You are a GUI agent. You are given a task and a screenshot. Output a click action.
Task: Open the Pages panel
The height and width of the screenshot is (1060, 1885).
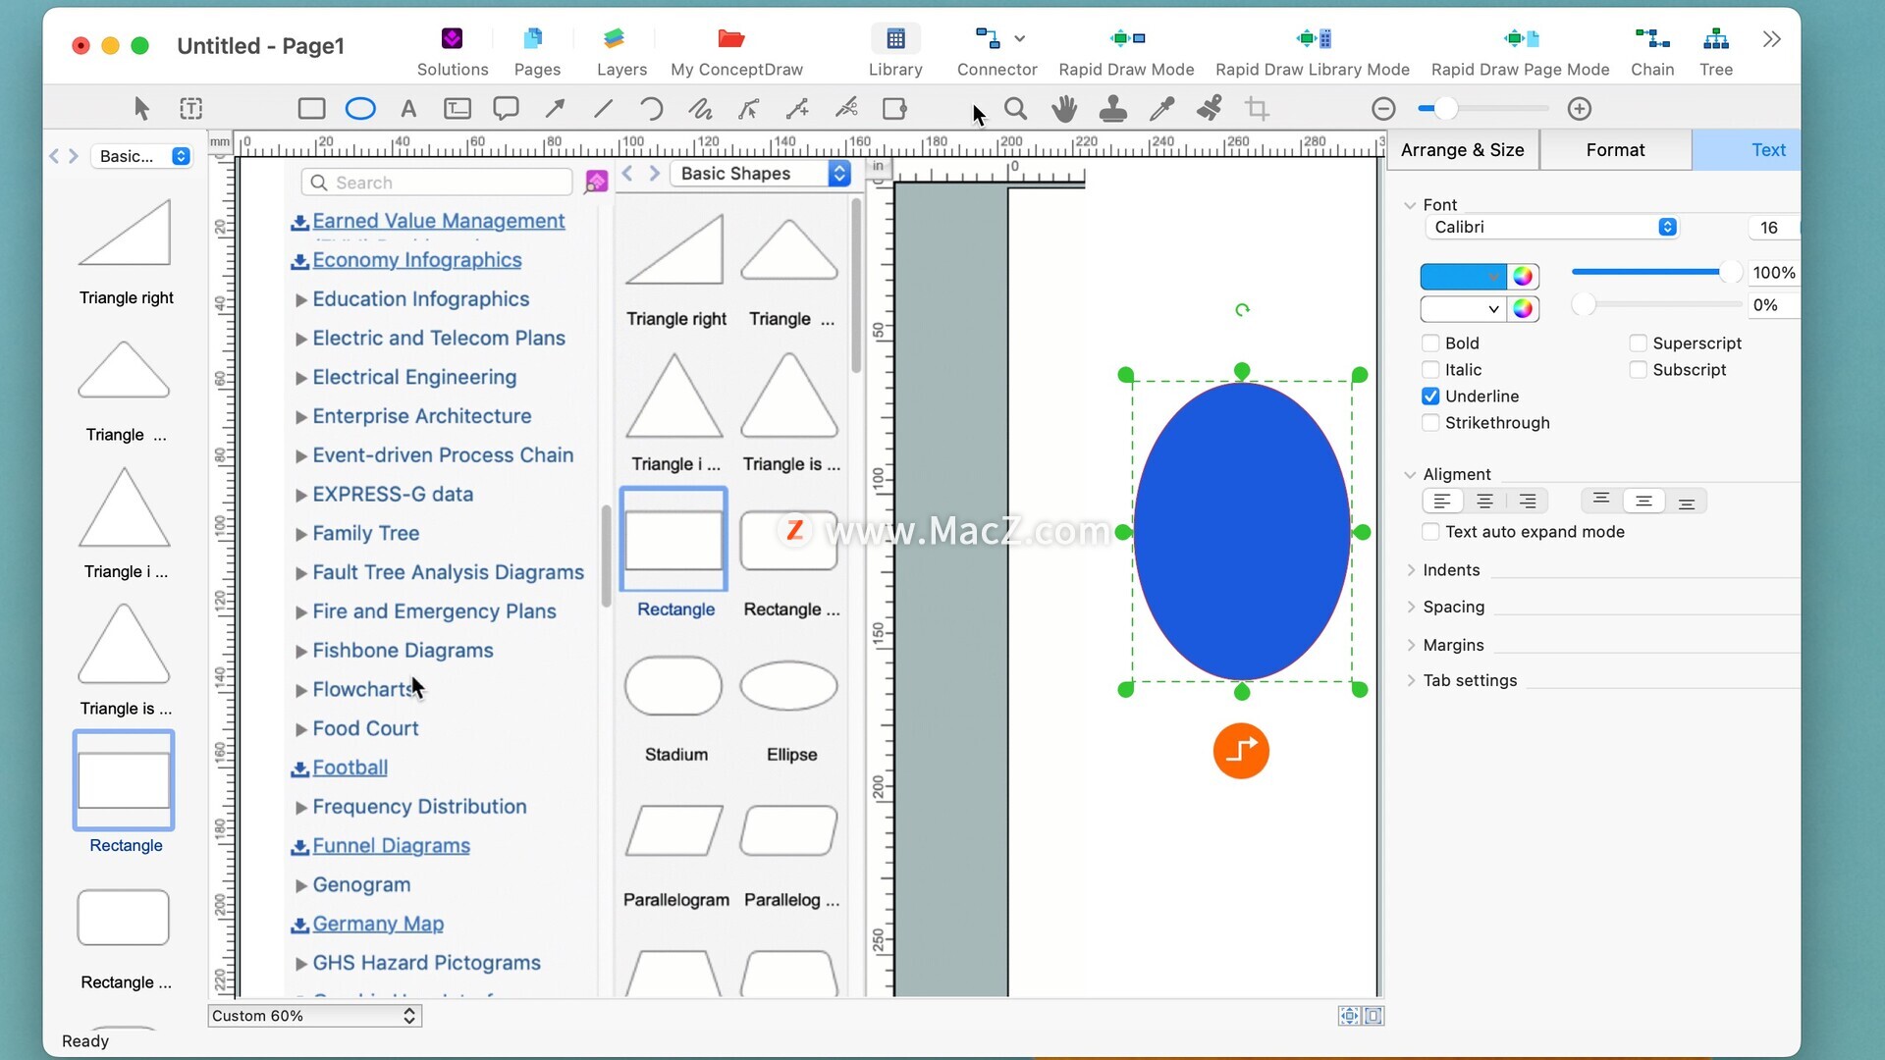(x=537, y=51)
